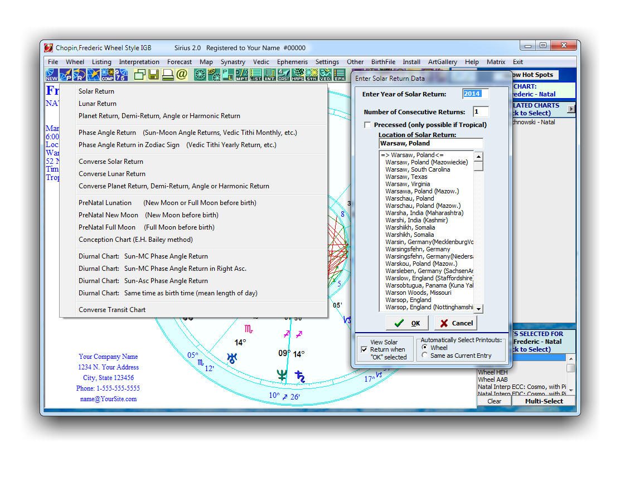Click the Cancel button in dialog

click(x=456, y=323)
